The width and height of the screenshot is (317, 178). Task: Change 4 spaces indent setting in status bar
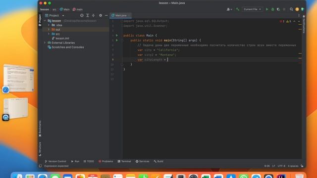[x=293, y=166]
